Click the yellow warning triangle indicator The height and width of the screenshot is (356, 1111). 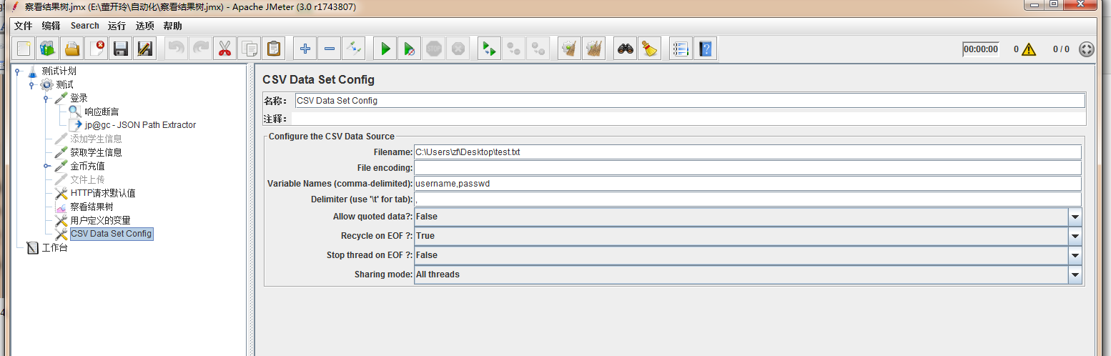(1029, 49)
